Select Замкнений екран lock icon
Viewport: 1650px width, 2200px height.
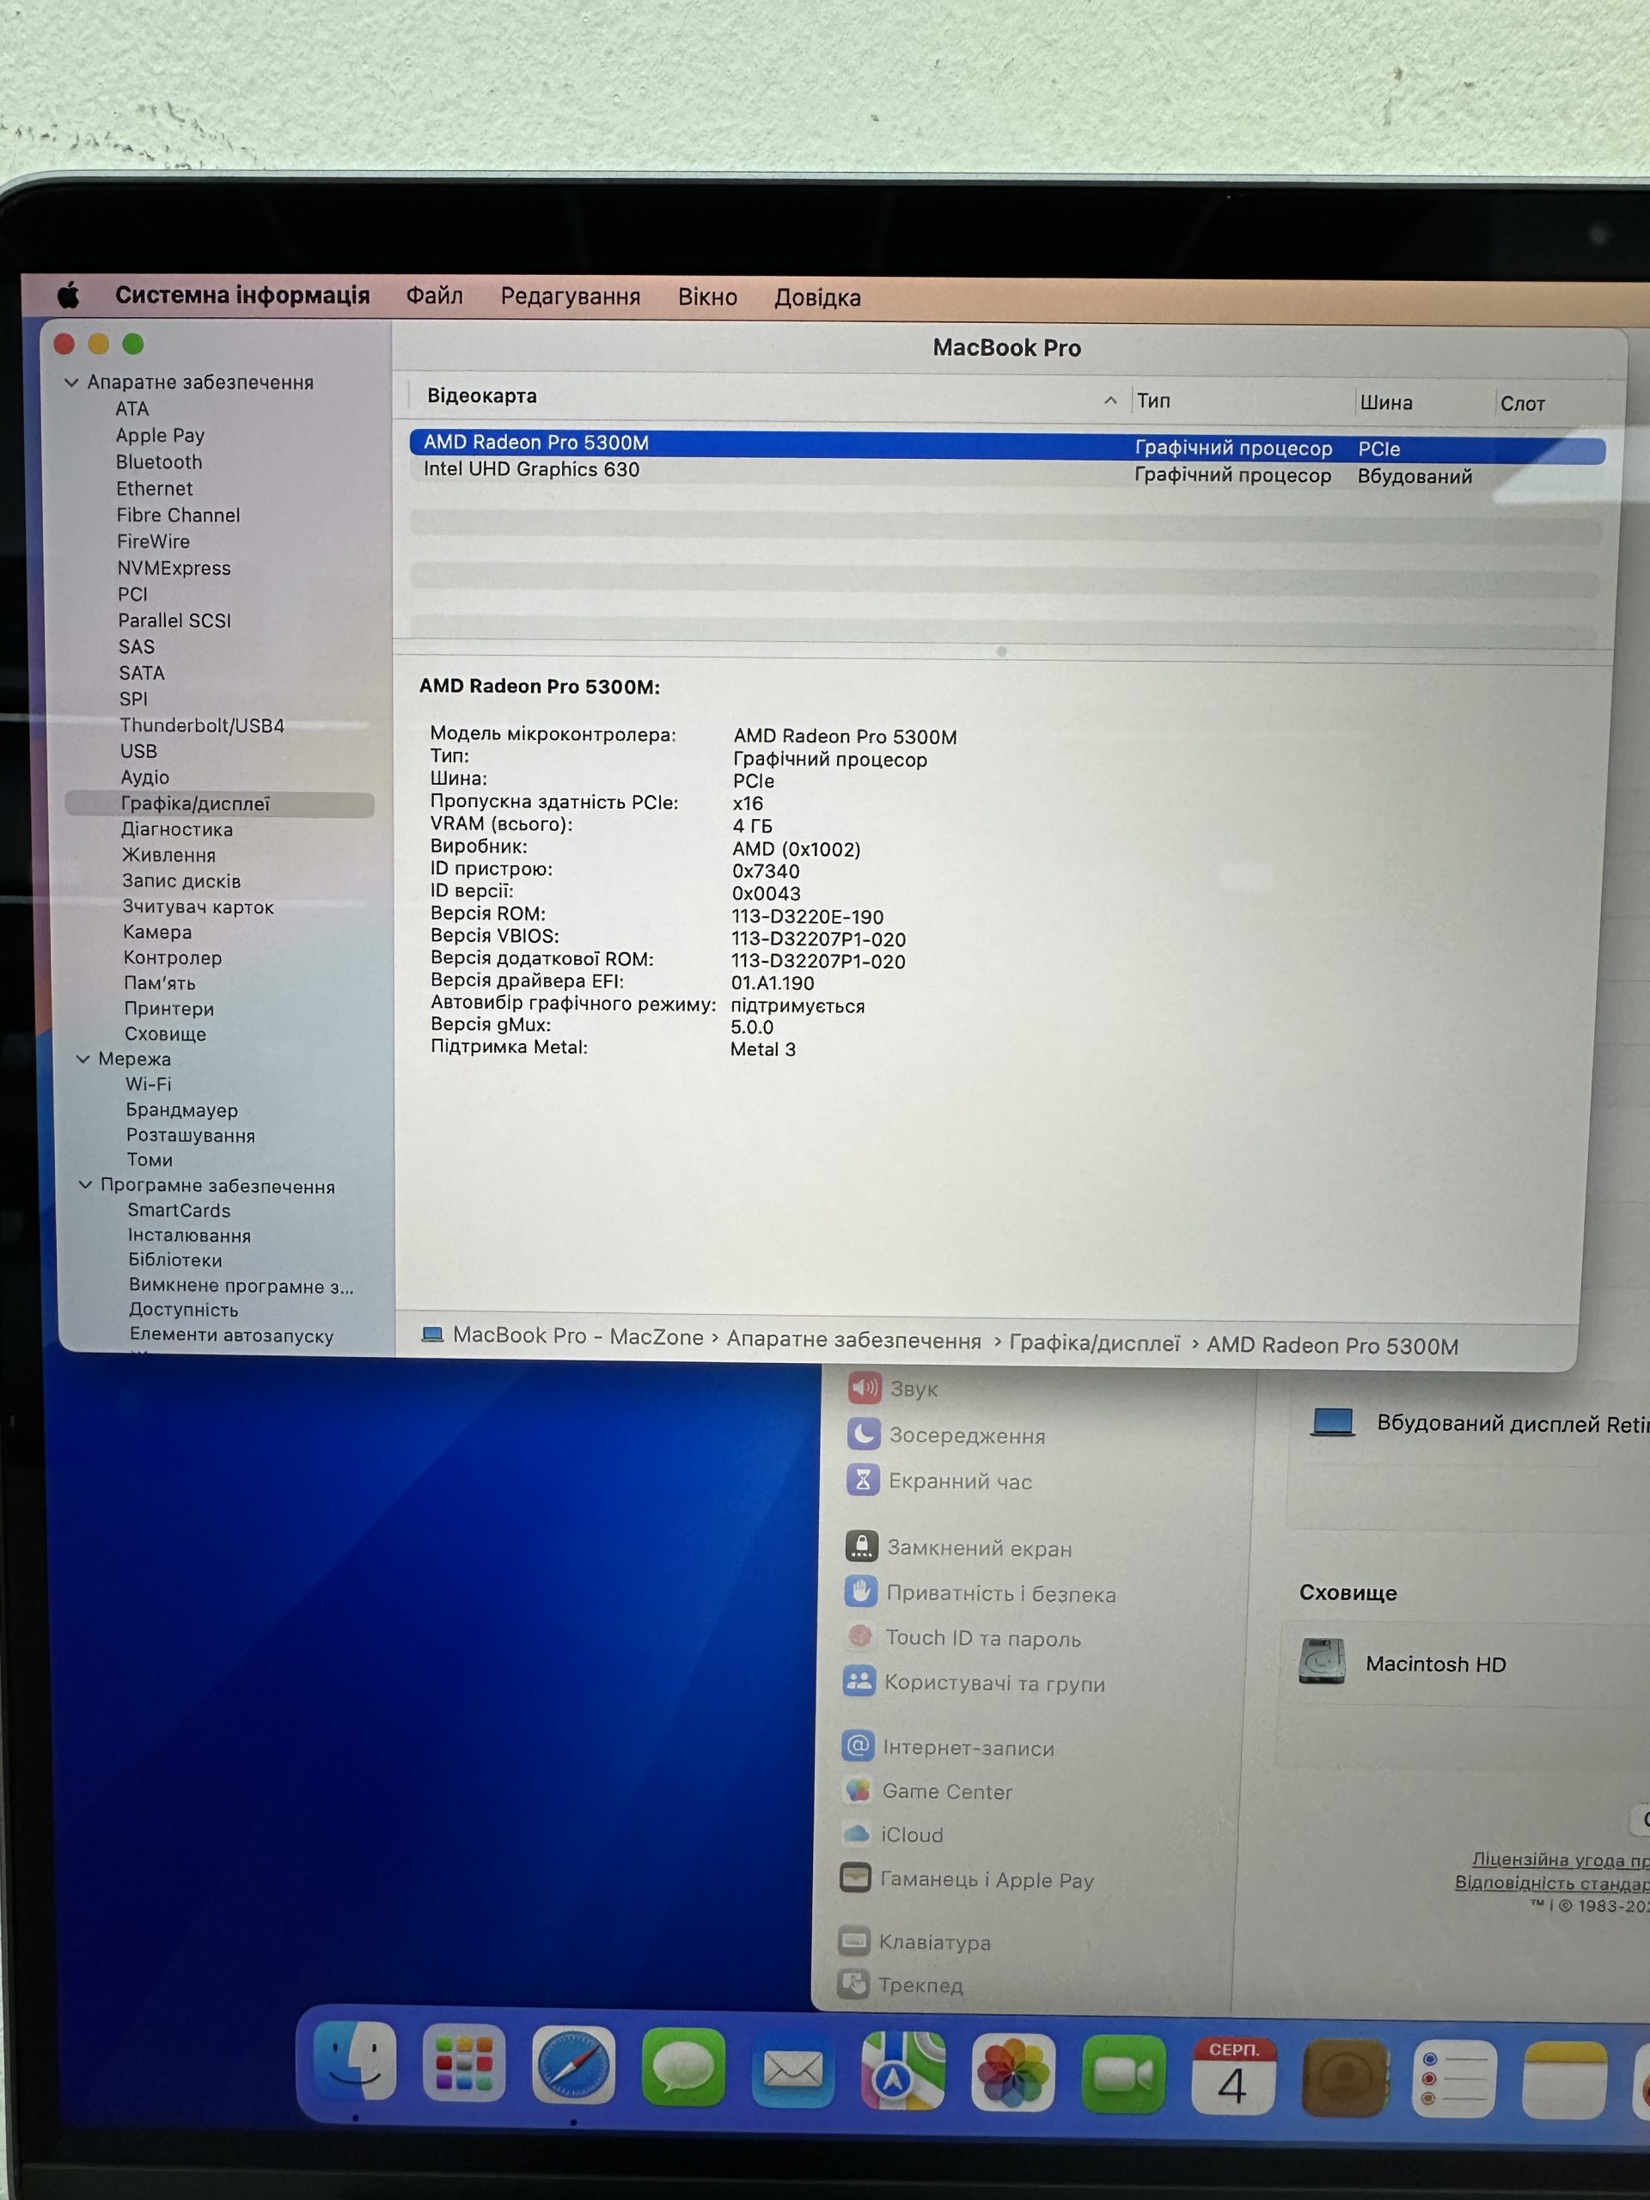coord(861,1545)
